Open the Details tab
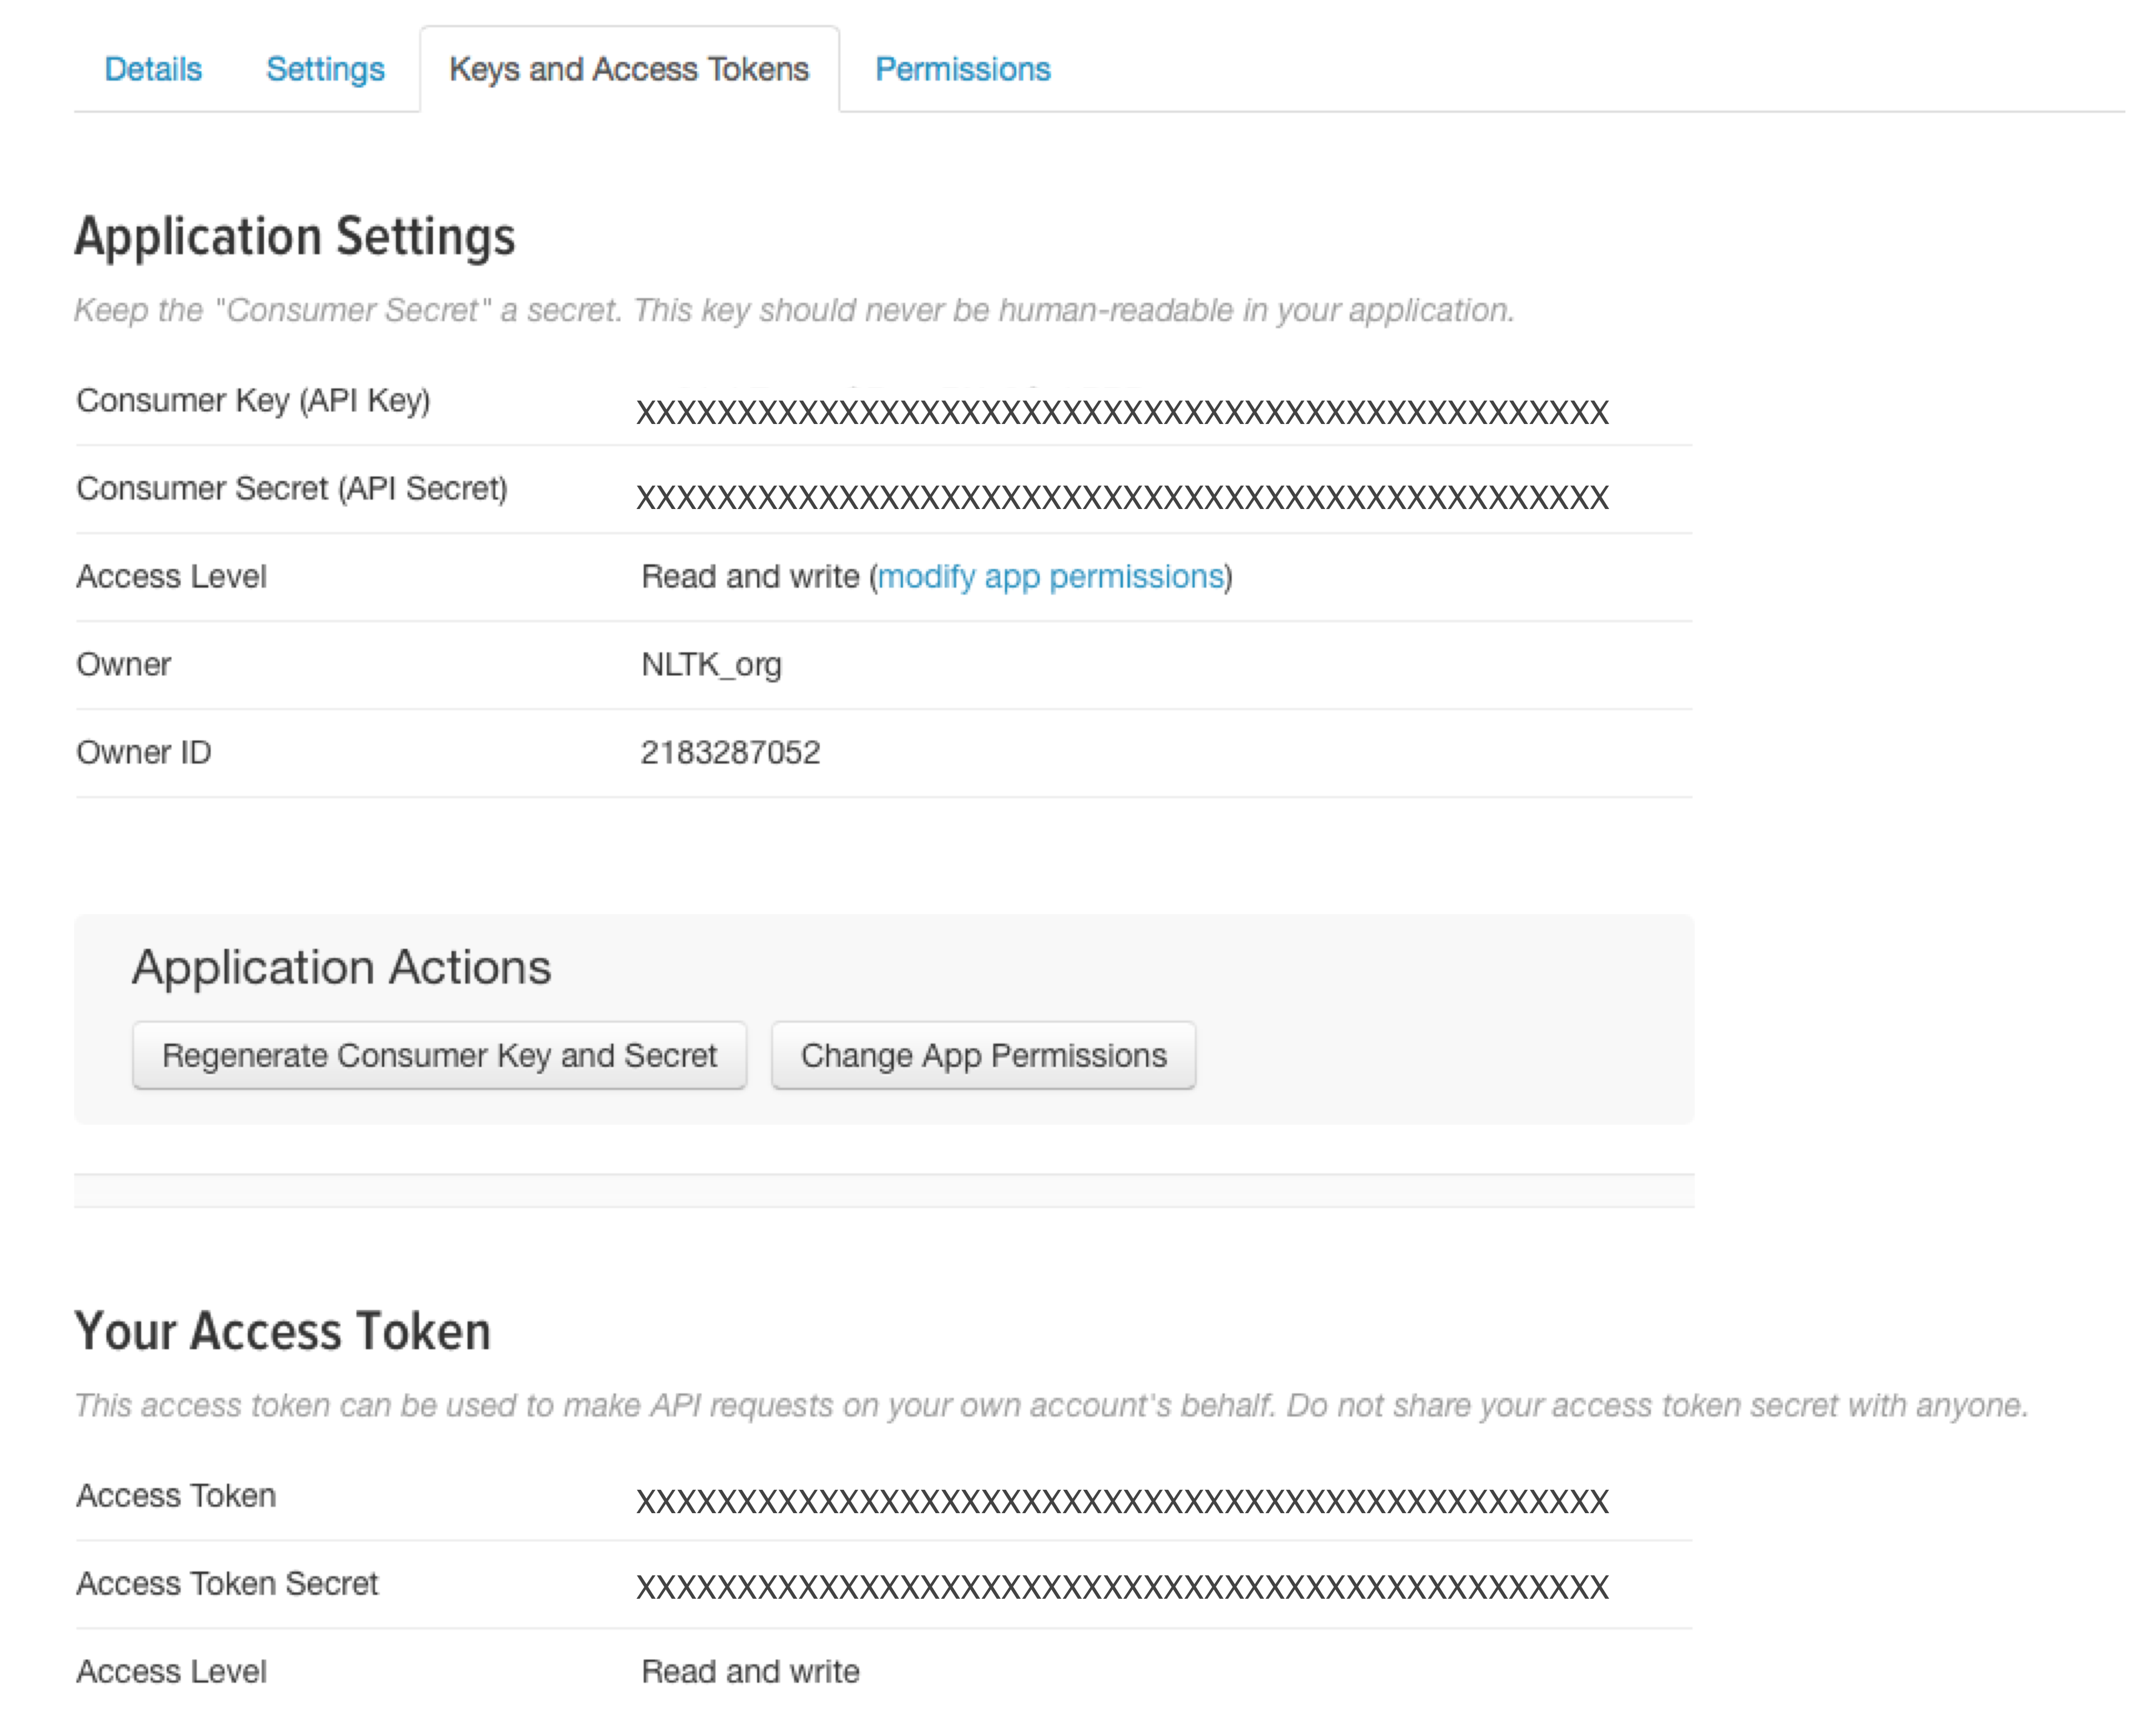The image size is (2146, 1736). click(x=153, y=69)
